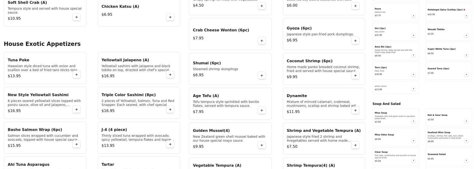The height and width of the screenshot is (169, 474).
Task: Add Golden Mussel(4) to the order
Action: tap(261, 145)
